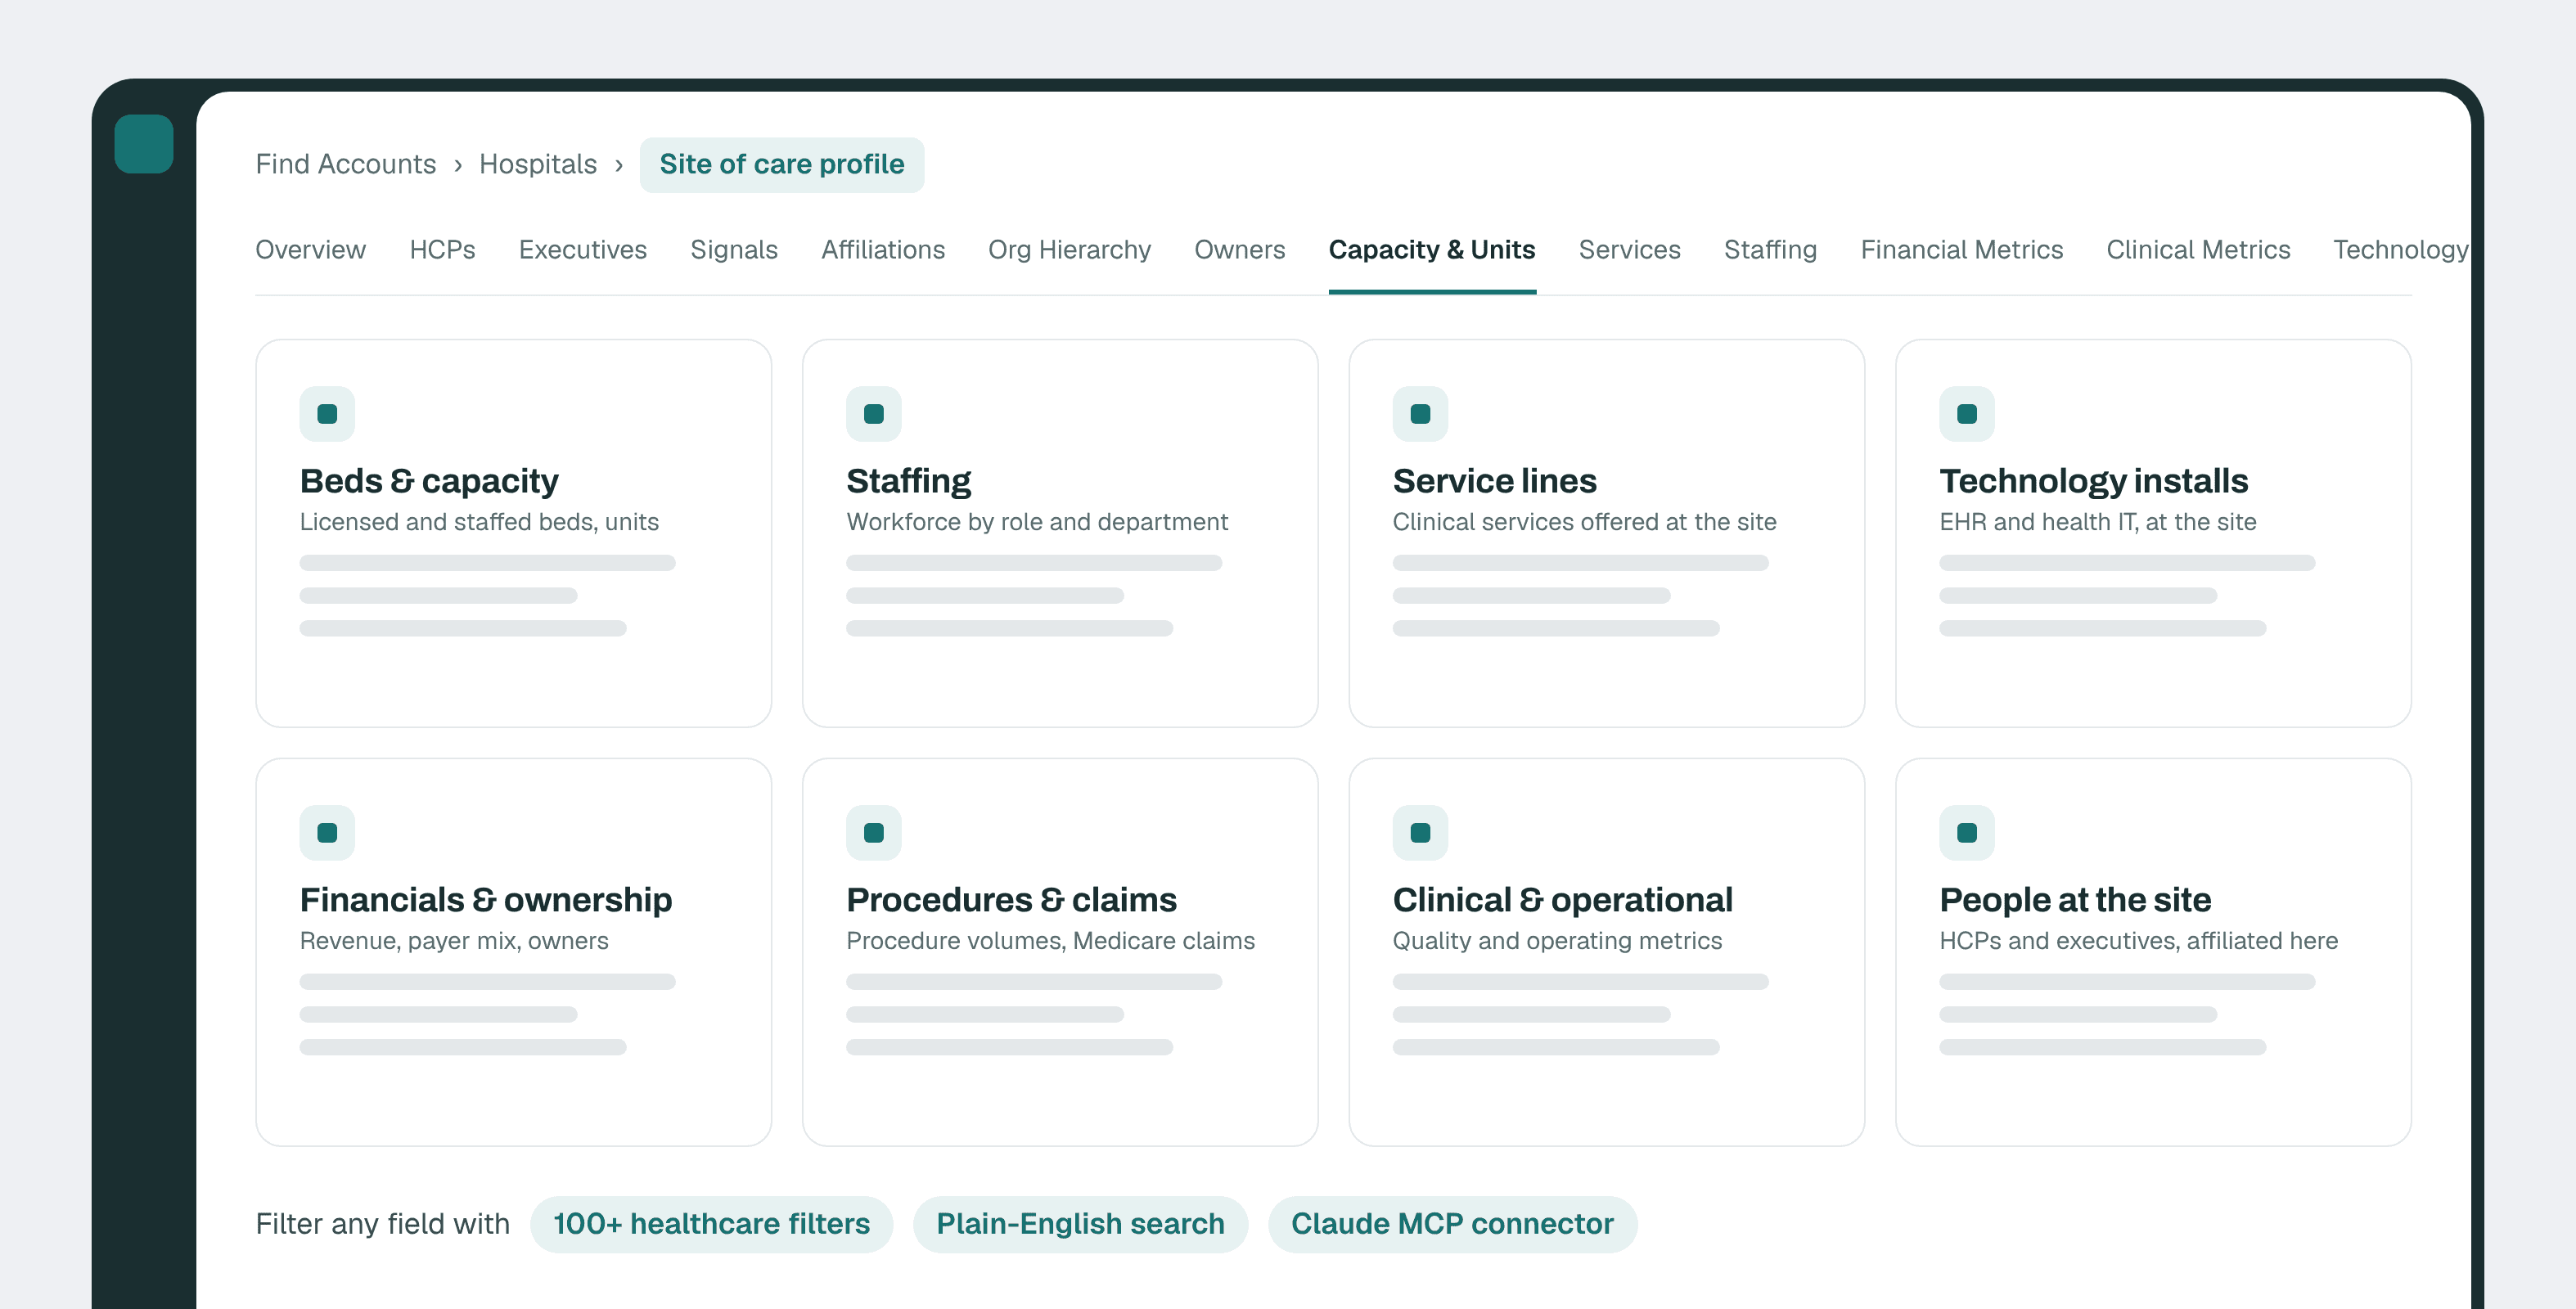
Task: Click the People at the site card icon
Action: click(1967, 833)
